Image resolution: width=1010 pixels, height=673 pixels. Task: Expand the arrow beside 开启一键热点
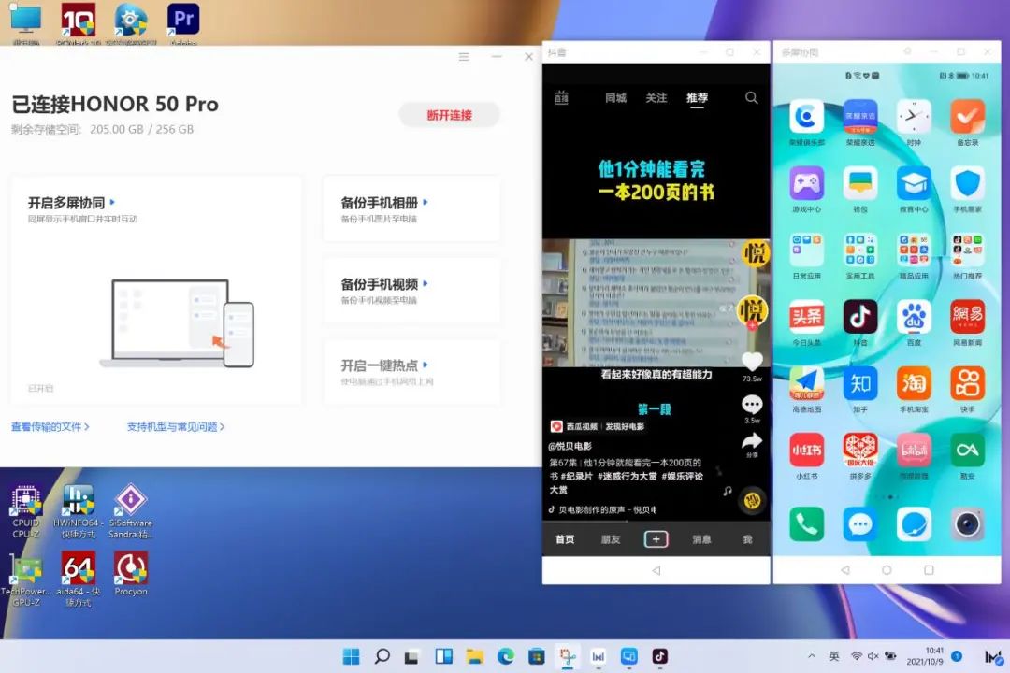(x=426, y=365)
